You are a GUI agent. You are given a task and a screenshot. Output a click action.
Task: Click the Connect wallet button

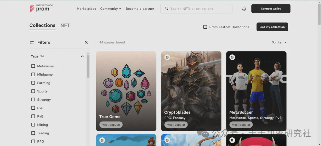click(271, 9)
